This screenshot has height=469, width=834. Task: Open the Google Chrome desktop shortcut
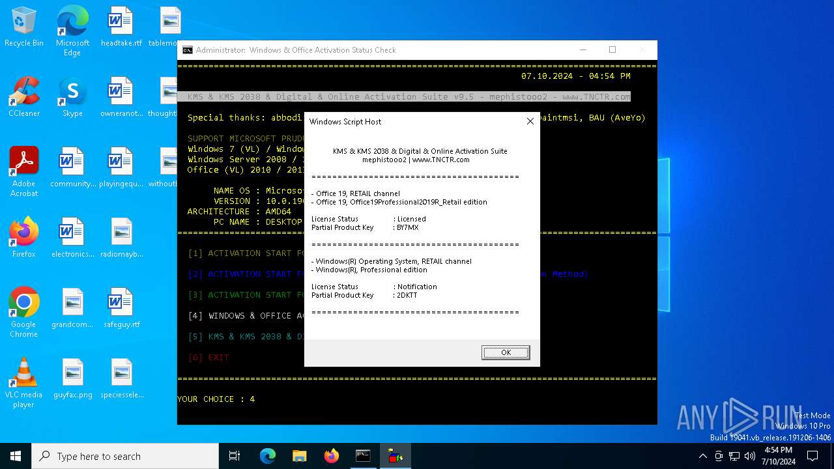(24, 313)
